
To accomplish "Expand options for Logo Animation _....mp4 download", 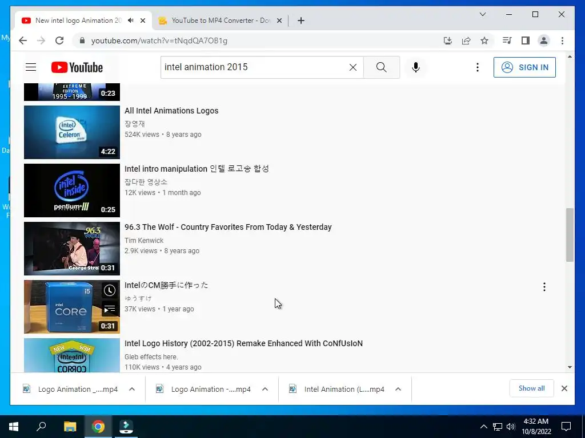I will [132, 389].
